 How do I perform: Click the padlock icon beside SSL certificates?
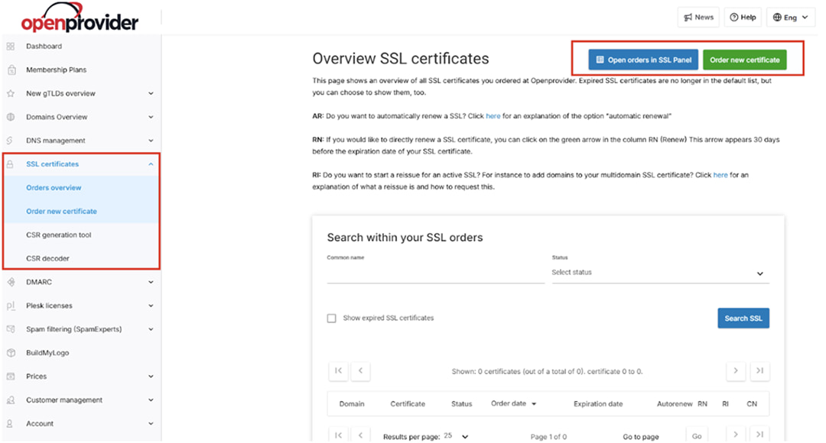[10, 164]
